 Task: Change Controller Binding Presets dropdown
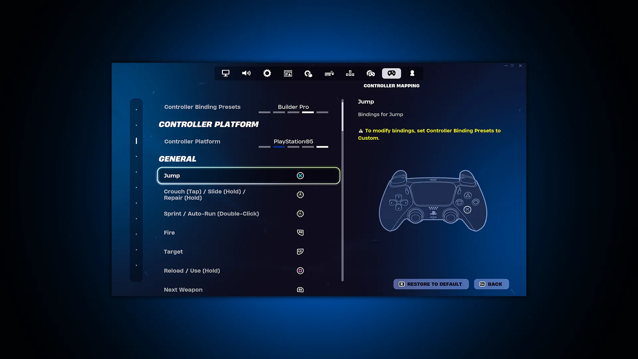(293, 106)
